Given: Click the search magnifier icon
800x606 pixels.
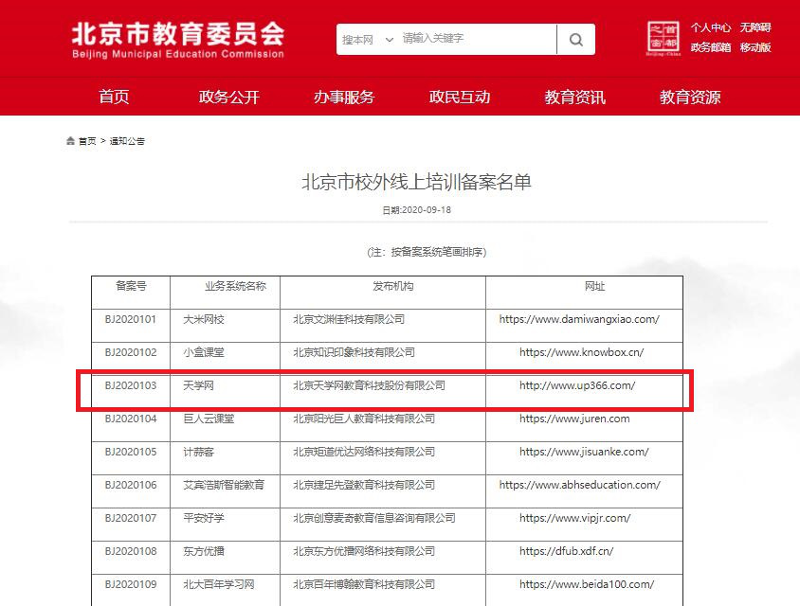Looking at the screenshot, I should pyautogui.click(x=576, y=39).
